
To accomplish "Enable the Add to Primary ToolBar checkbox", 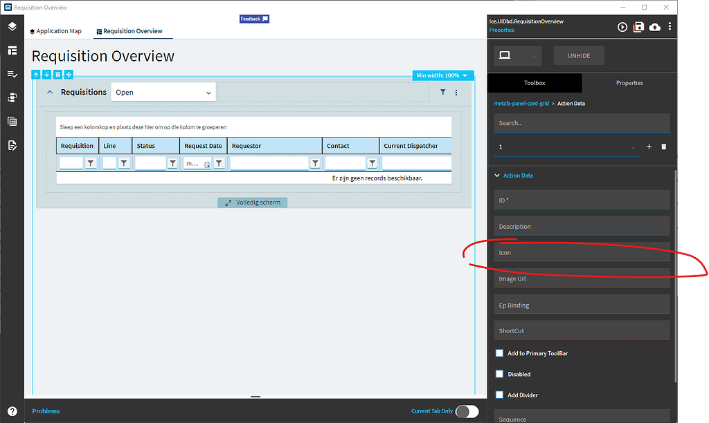I will coord(499,353).
